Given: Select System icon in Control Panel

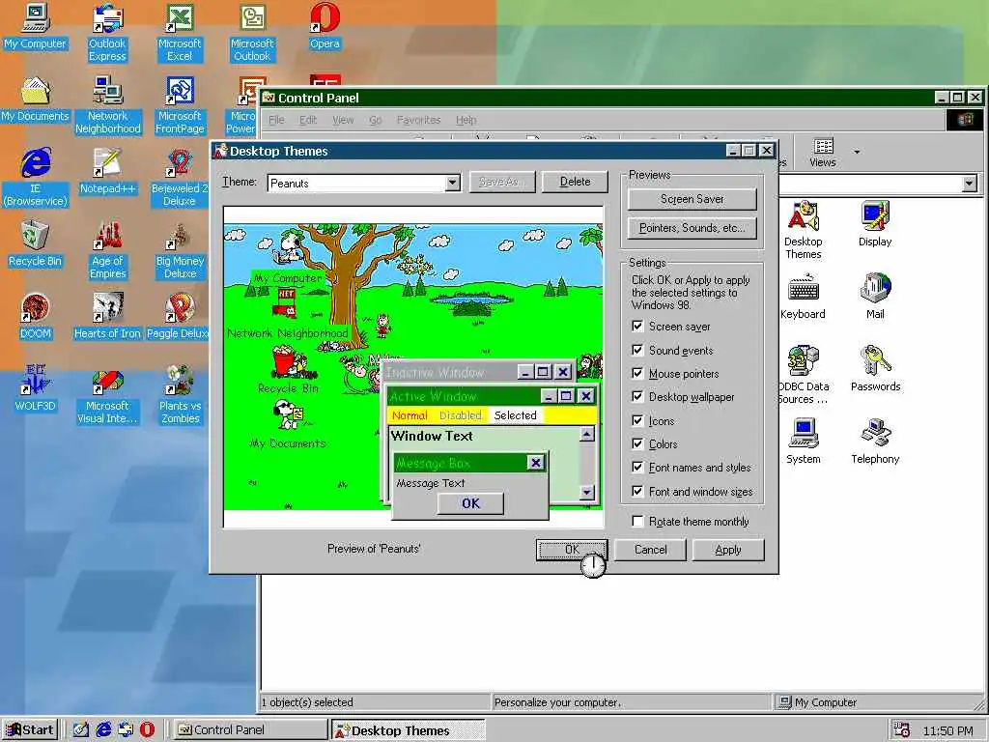Looking at the screenshot, I should point(803,442).
